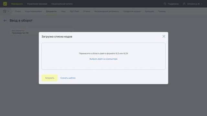
Task: Switch to the Поиск tab
Action: point(18,12)
